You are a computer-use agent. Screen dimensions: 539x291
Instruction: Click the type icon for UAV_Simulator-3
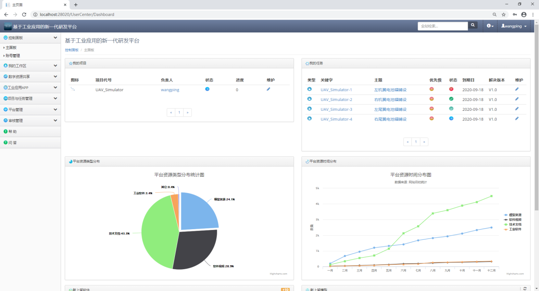(x=310, y=109)
